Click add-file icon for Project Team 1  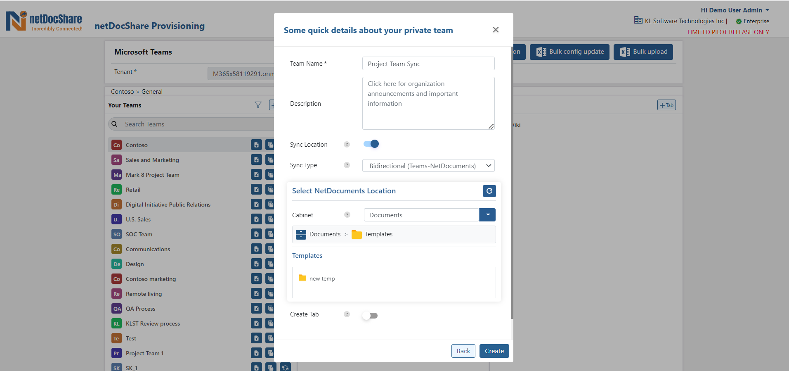tap(256, 353)
